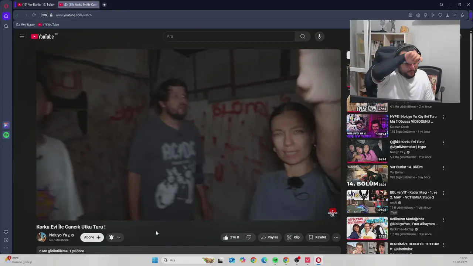Toggle Opera VPN badge in address bar

[44, 15]
